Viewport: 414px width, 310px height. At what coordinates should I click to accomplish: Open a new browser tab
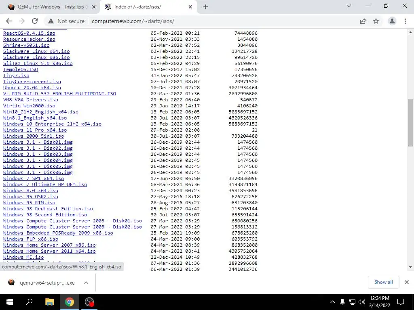(206, 7)
